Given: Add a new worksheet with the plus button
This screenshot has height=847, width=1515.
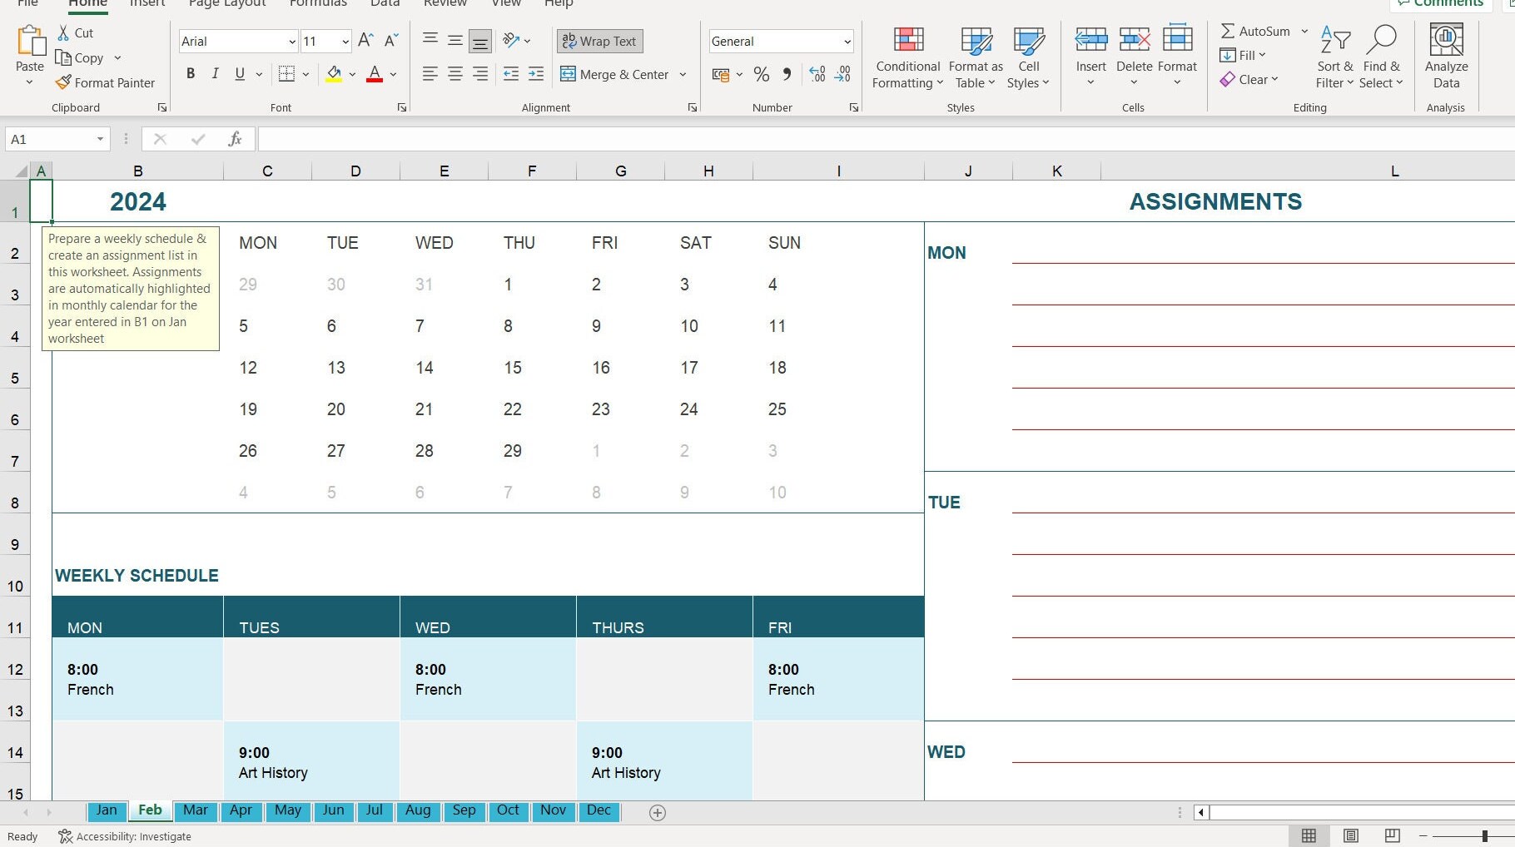Looking at the screenshot, I should point(657,813).
